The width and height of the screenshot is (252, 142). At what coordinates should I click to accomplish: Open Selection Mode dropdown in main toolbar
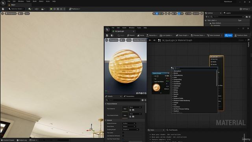click(x=16, y=9)
